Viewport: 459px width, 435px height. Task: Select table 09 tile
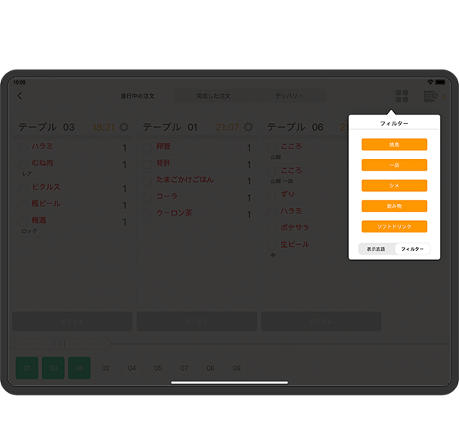pyautogui.click(x=237, y=368)
